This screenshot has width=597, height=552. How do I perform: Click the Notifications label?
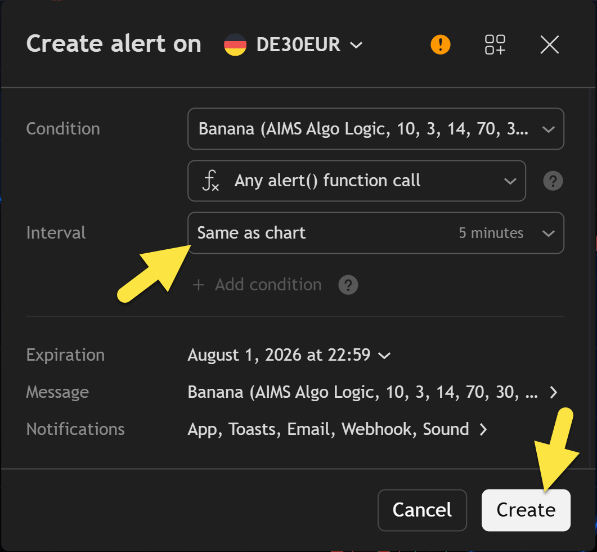pos(75,429)
